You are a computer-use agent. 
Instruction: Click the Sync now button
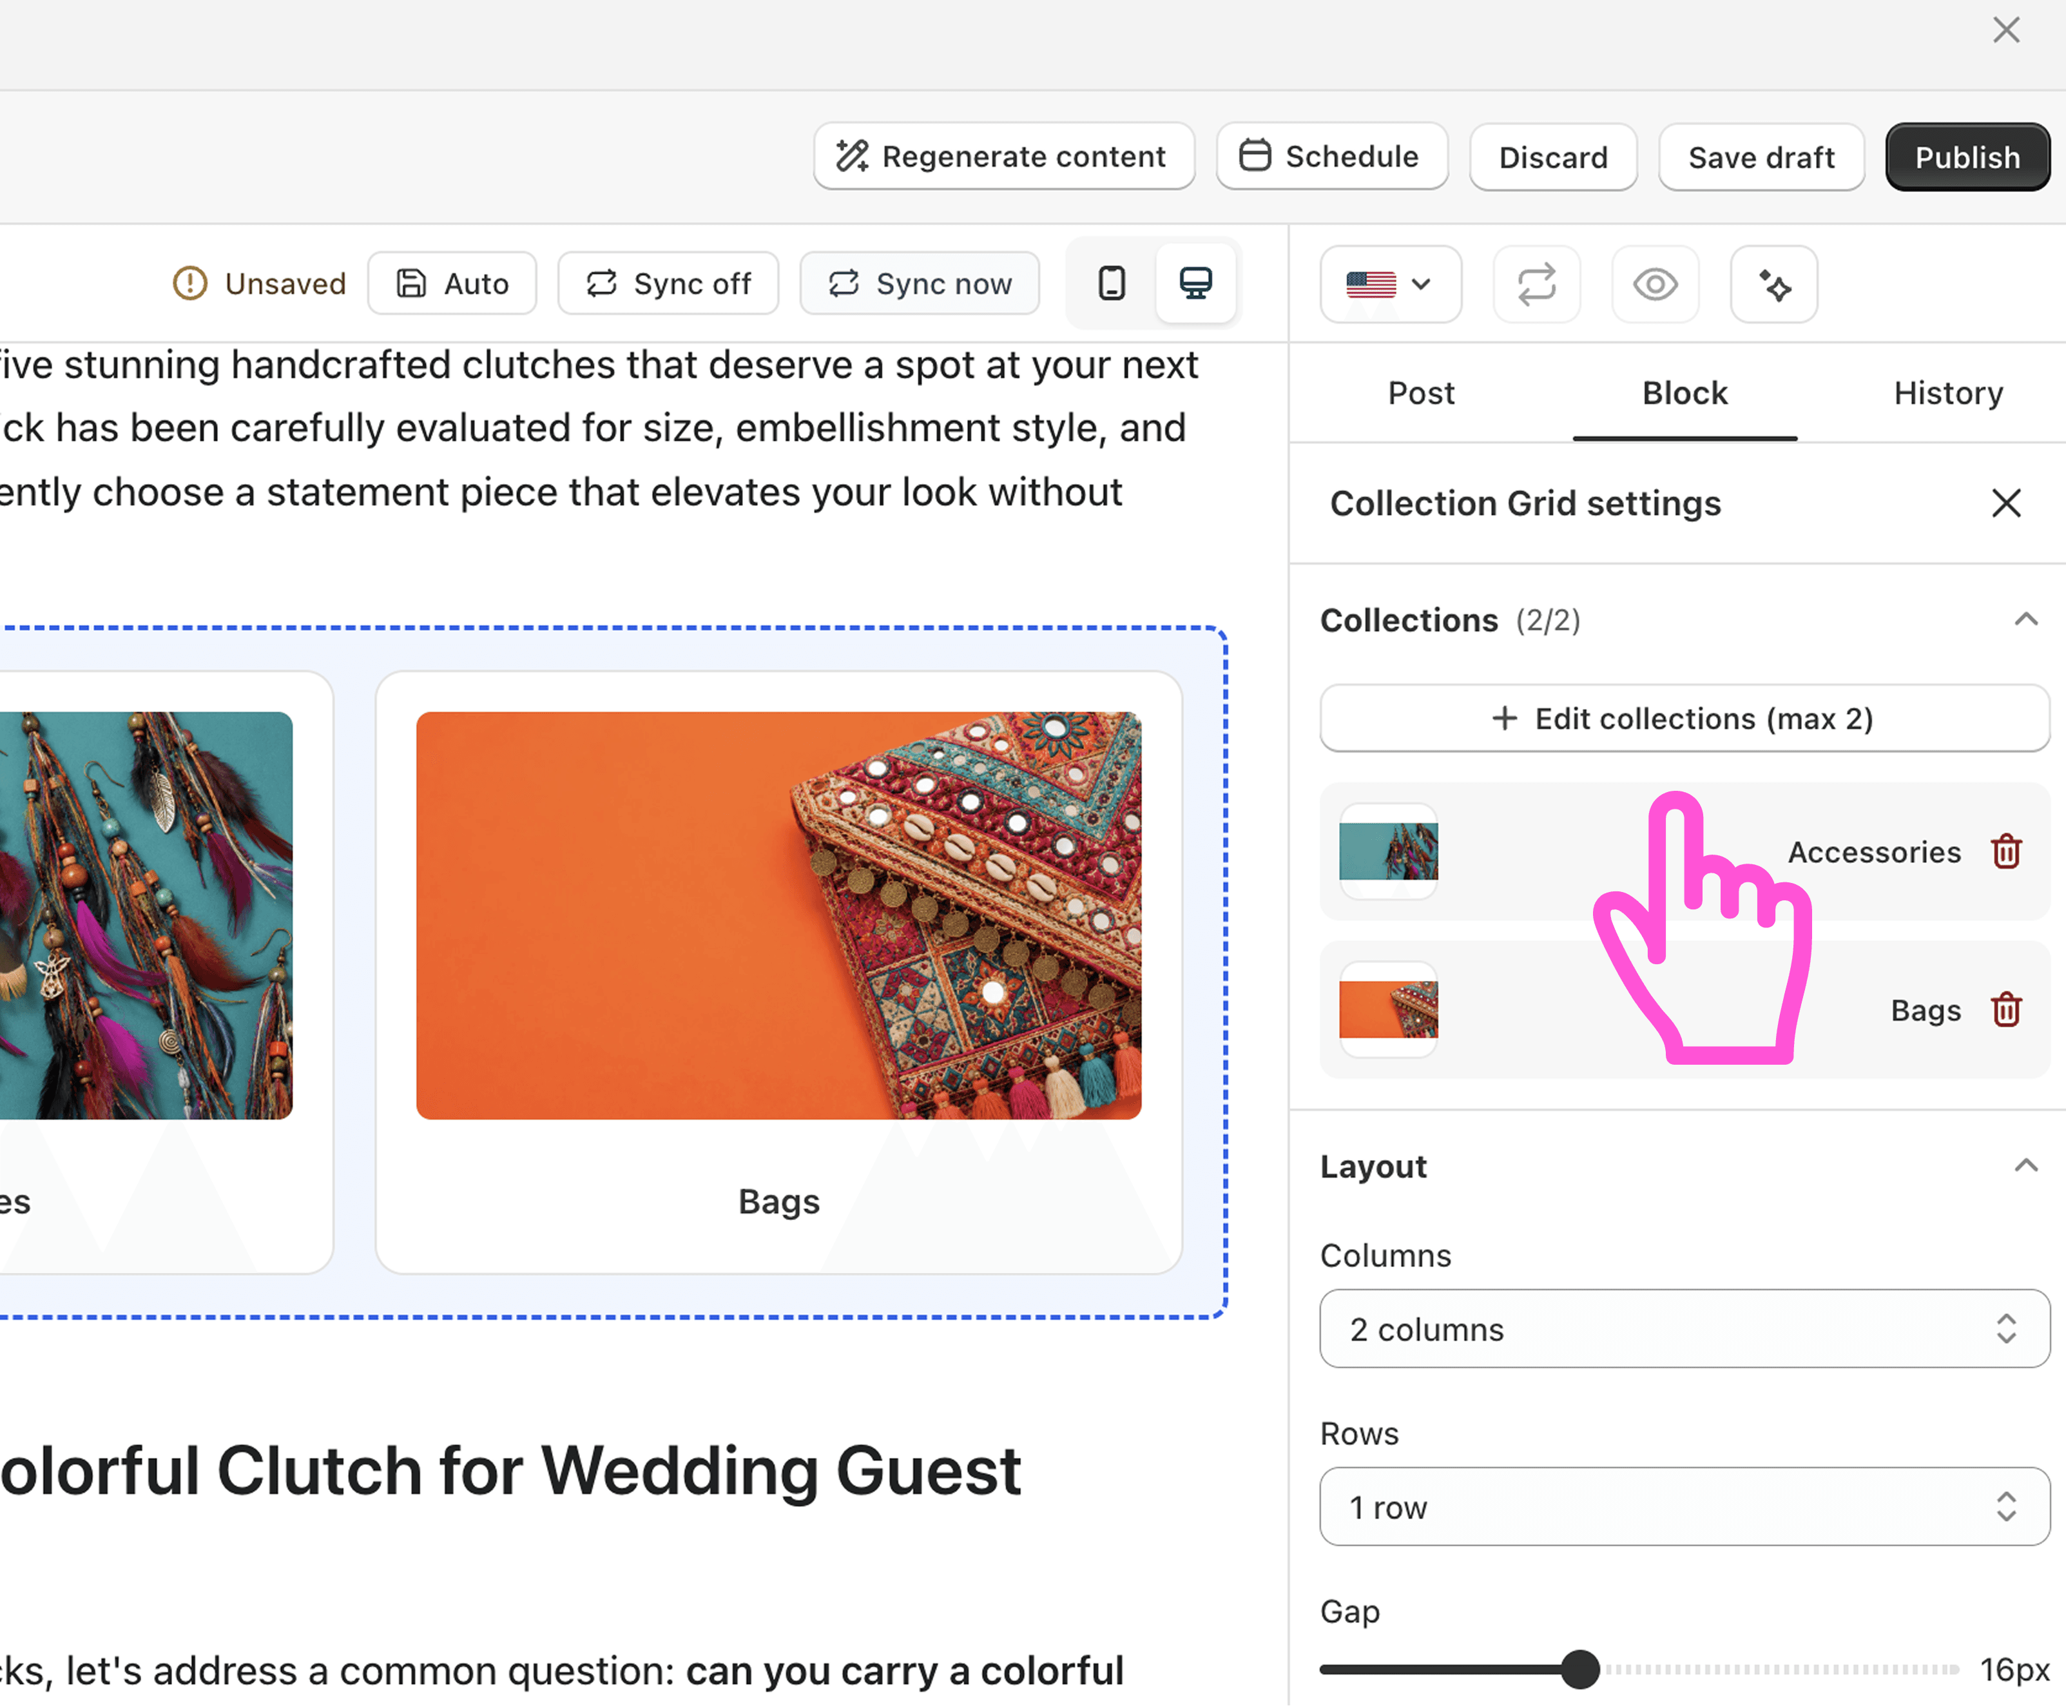point(920,284)
